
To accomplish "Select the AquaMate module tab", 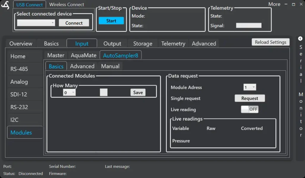I will [x=83, y=55].
